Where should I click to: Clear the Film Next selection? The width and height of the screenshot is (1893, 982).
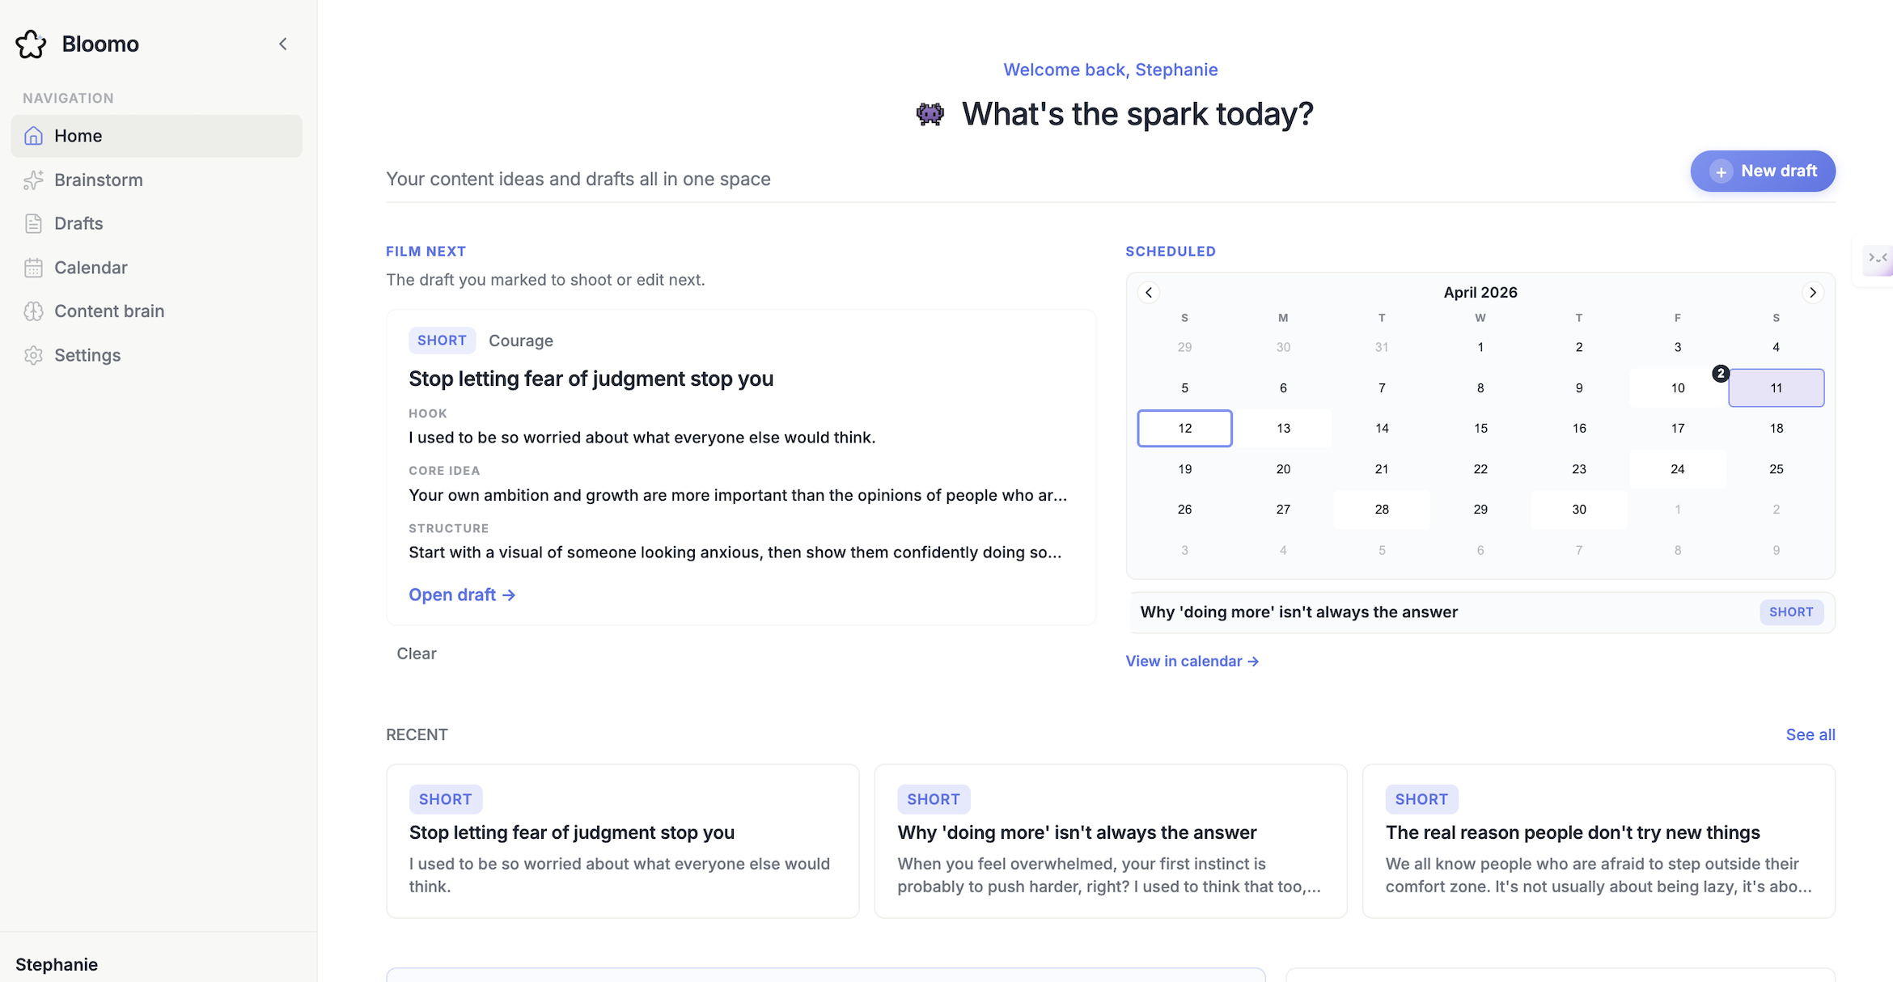[417, 653]
